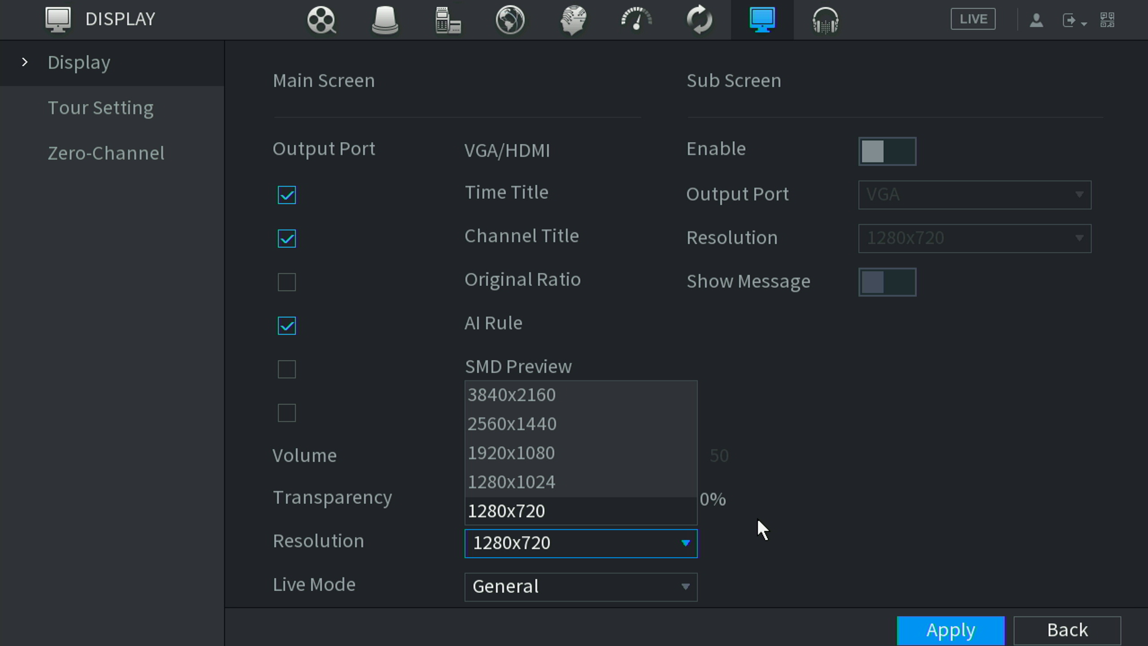
Task: Open the speedometer maintenance icon
Action: click(636, 20)
